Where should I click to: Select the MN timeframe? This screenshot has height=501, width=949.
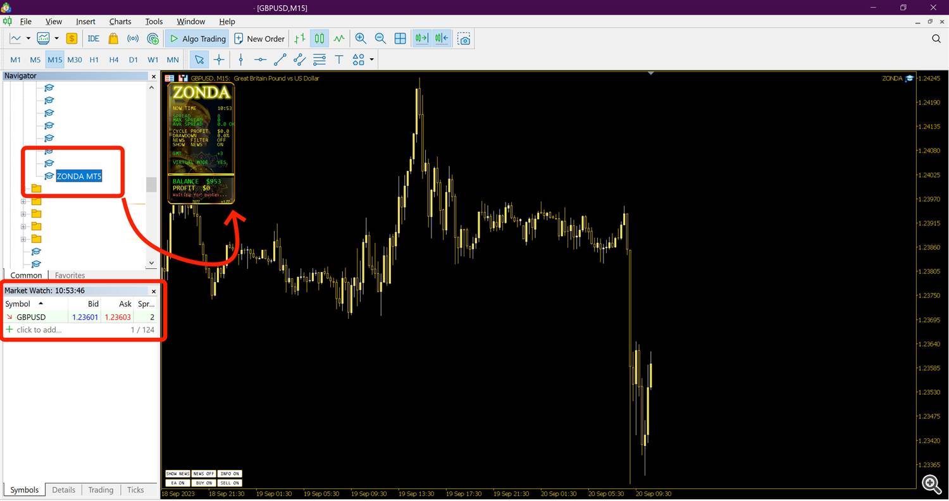point(173,59)
